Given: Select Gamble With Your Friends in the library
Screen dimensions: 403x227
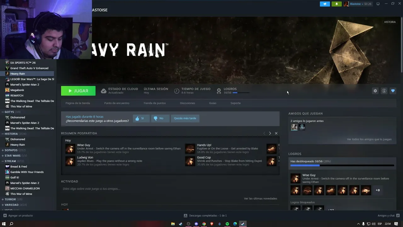Looking at the screenshot, I should point(27,172).
